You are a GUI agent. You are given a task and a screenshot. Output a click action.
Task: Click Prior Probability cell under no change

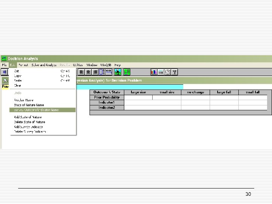[x=196, y=97]
